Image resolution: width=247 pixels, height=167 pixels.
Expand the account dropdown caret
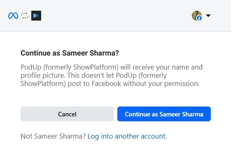208,16
